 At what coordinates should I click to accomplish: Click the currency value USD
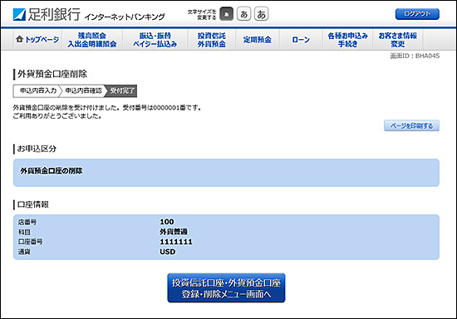pos(168,252)
